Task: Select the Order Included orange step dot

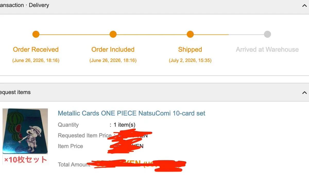Action: pos(113,34)
